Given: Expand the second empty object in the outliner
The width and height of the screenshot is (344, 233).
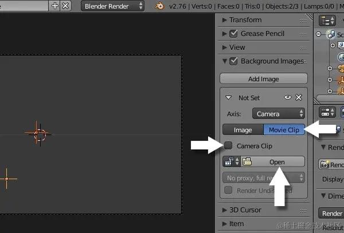Looking at the screenshot, I should pos(330,91).
